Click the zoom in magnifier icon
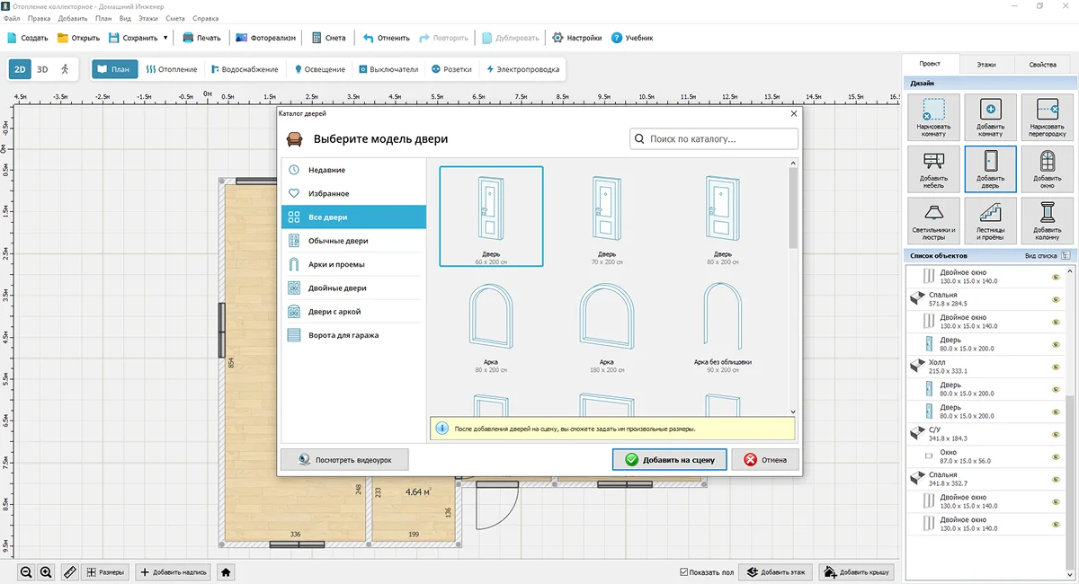The width and height of the screenshot is (1079, 584). point(46,571)
